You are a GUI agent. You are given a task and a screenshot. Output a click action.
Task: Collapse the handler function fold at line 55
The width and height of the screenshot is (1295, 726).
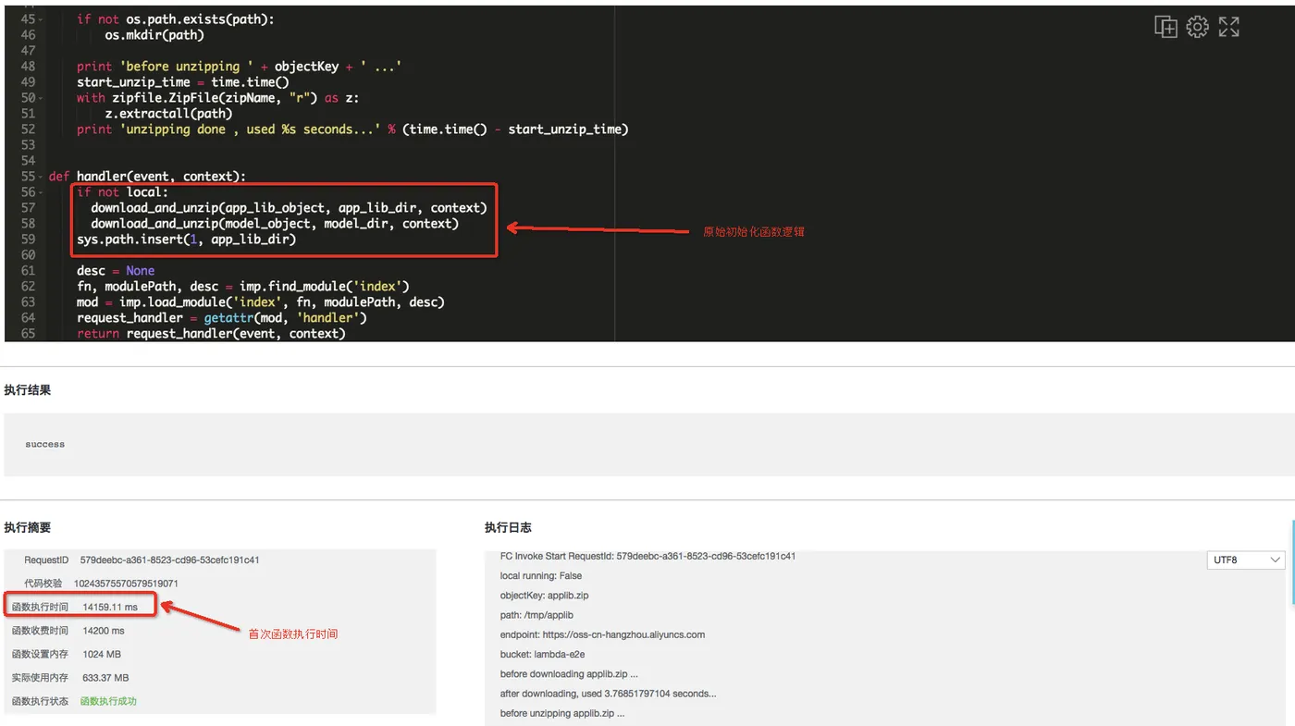[41, 177]
